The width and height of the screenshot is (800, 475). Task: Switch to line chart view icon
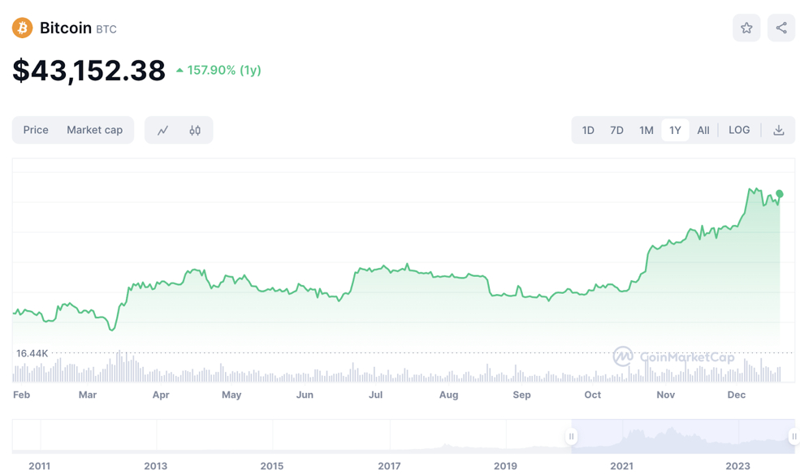point(162,130)
